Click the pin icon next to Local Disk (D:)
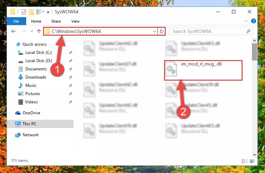This screenshot has width=265, height=173. [71, 61]
